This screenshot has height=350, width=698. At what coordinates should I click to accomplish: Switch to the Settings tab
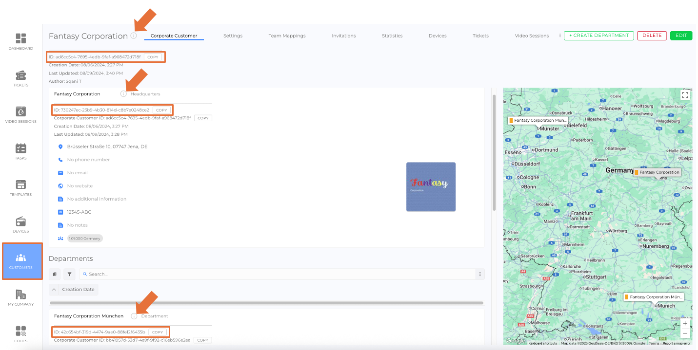pyautogui.click(x=233, y=36)
